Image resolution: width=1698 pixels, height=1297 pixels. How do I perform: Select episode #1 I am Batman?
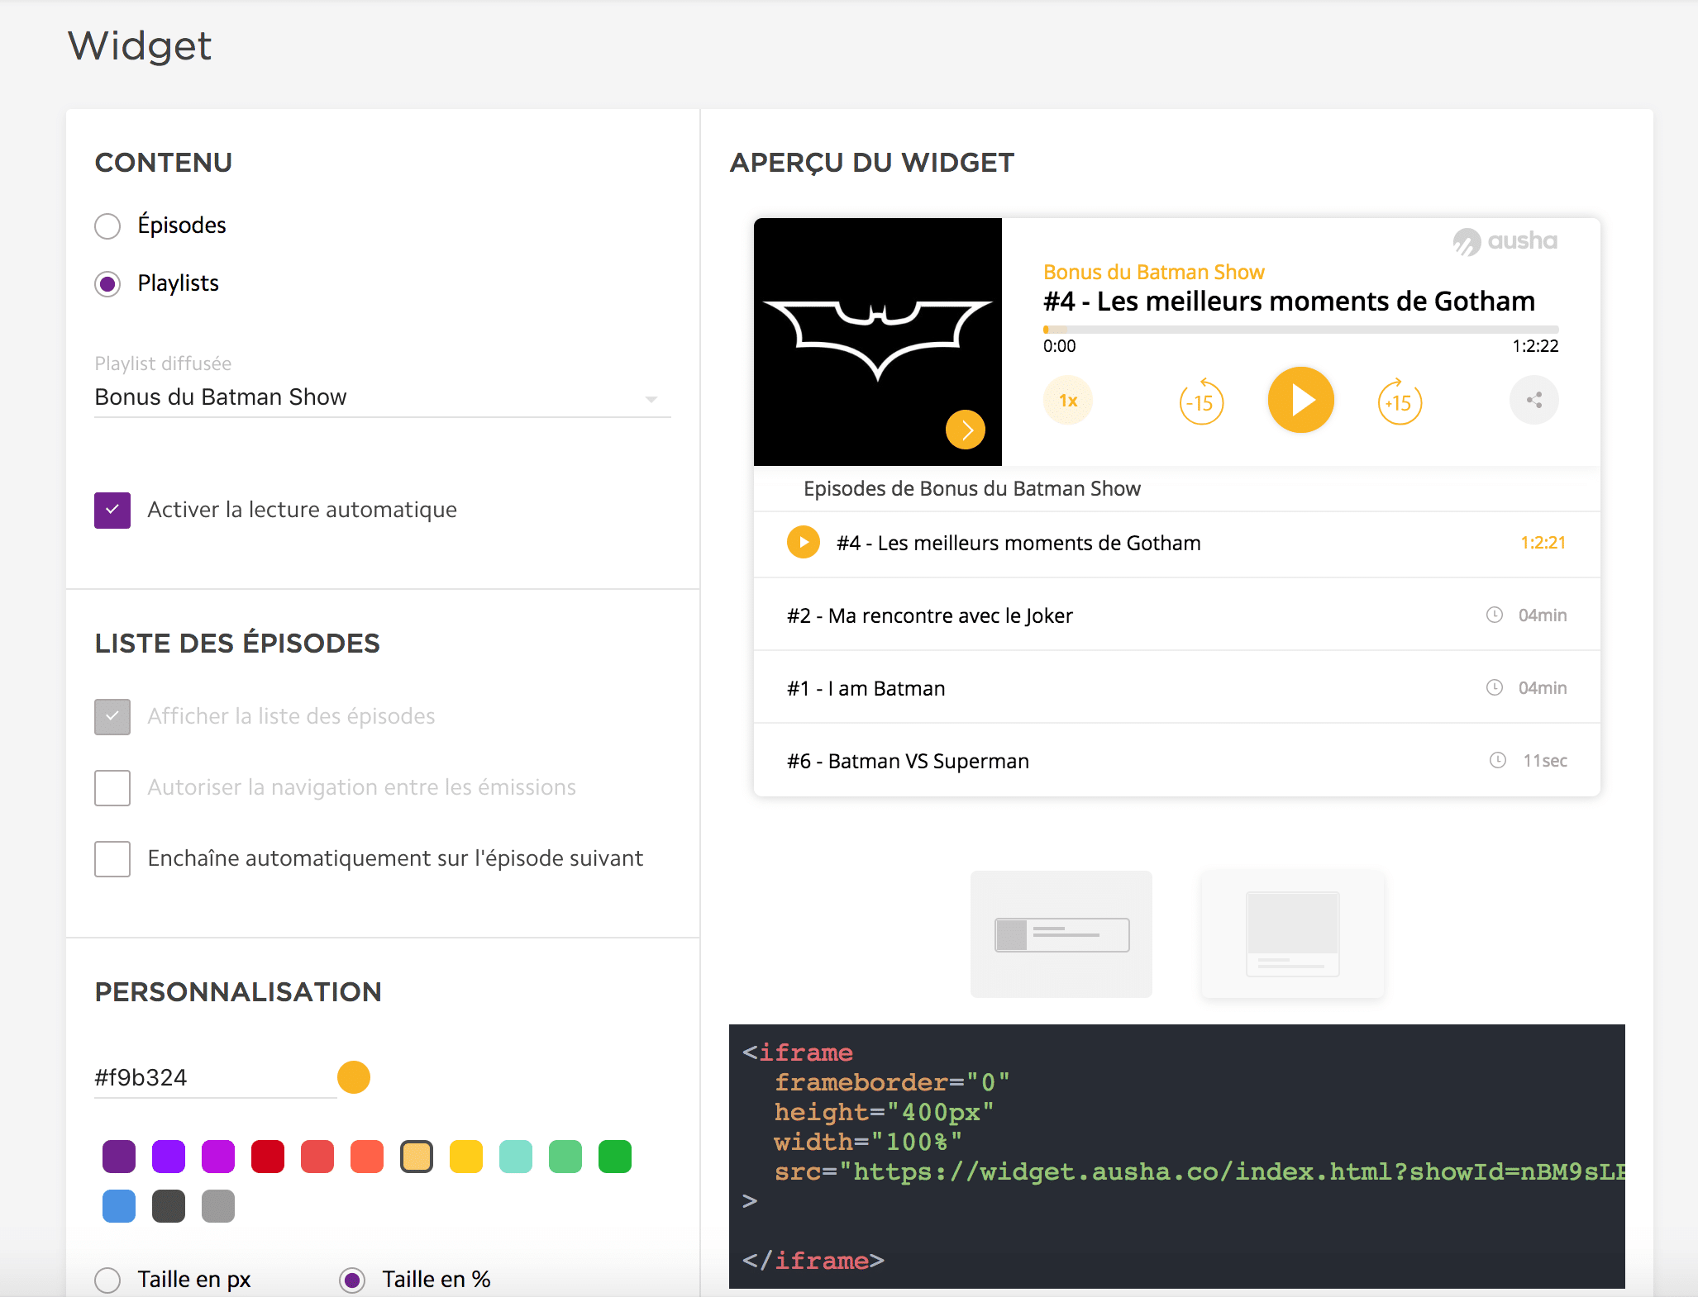point(1177,688)
